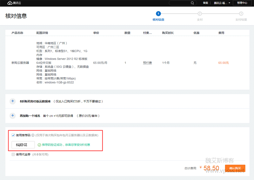Click the 新购云服务器 product name
Viewport: 254px width, 180px height.
20,63
